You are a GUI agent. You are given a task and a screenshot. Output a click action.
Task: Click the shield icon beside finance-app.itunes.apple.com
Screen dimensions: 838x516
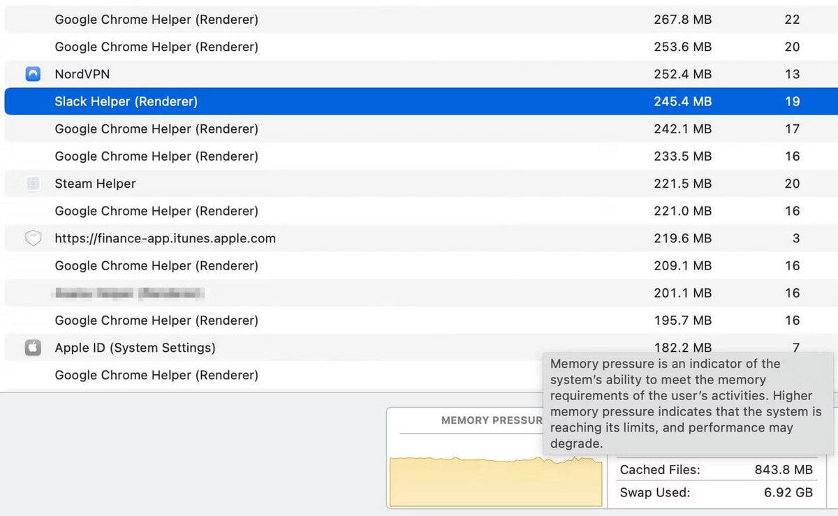tap(33, 238)
